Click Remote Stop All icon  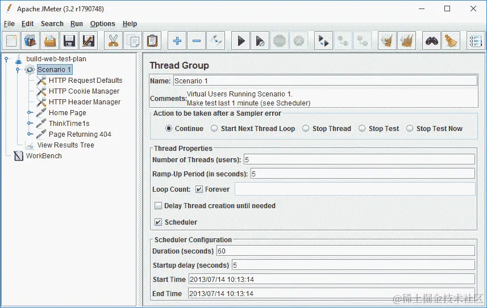click(x=343, y=41)
